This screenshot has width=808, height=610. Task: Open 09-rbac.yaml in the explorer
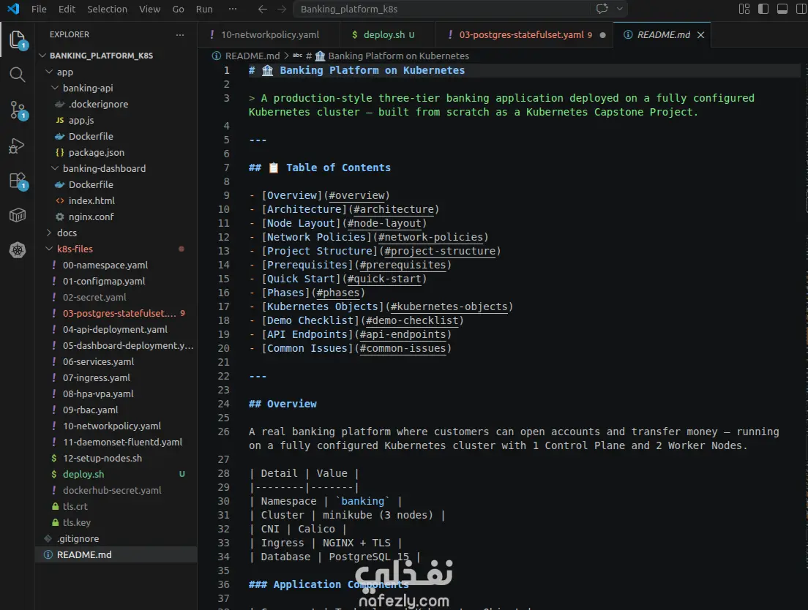tap(90, 410)
